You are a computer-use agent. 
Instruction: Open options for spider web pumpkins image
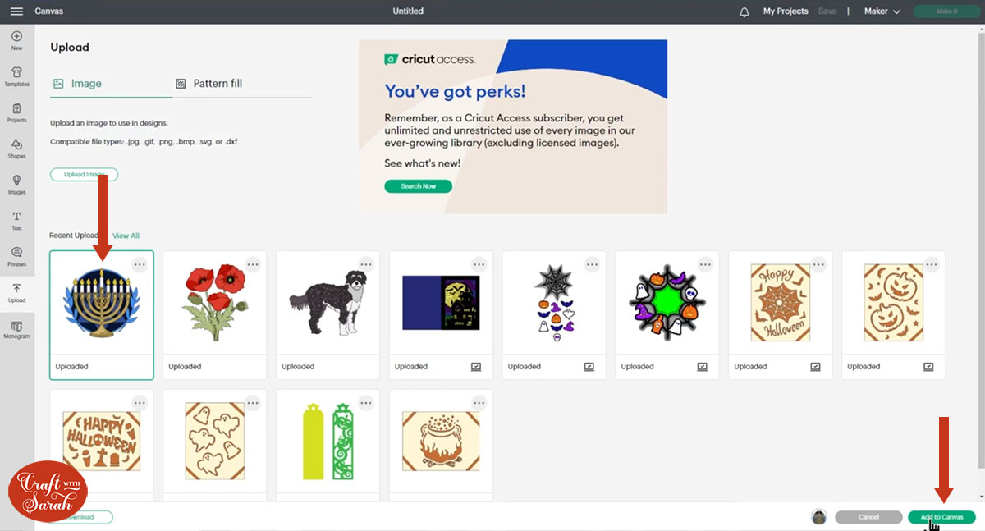click(593, 264)
